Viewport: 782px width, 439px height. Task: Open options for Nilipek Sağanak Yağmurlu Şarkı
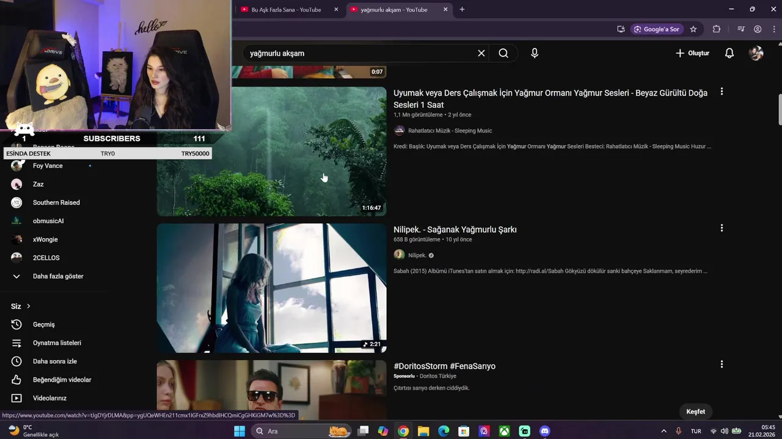click(x=722, y=228)
